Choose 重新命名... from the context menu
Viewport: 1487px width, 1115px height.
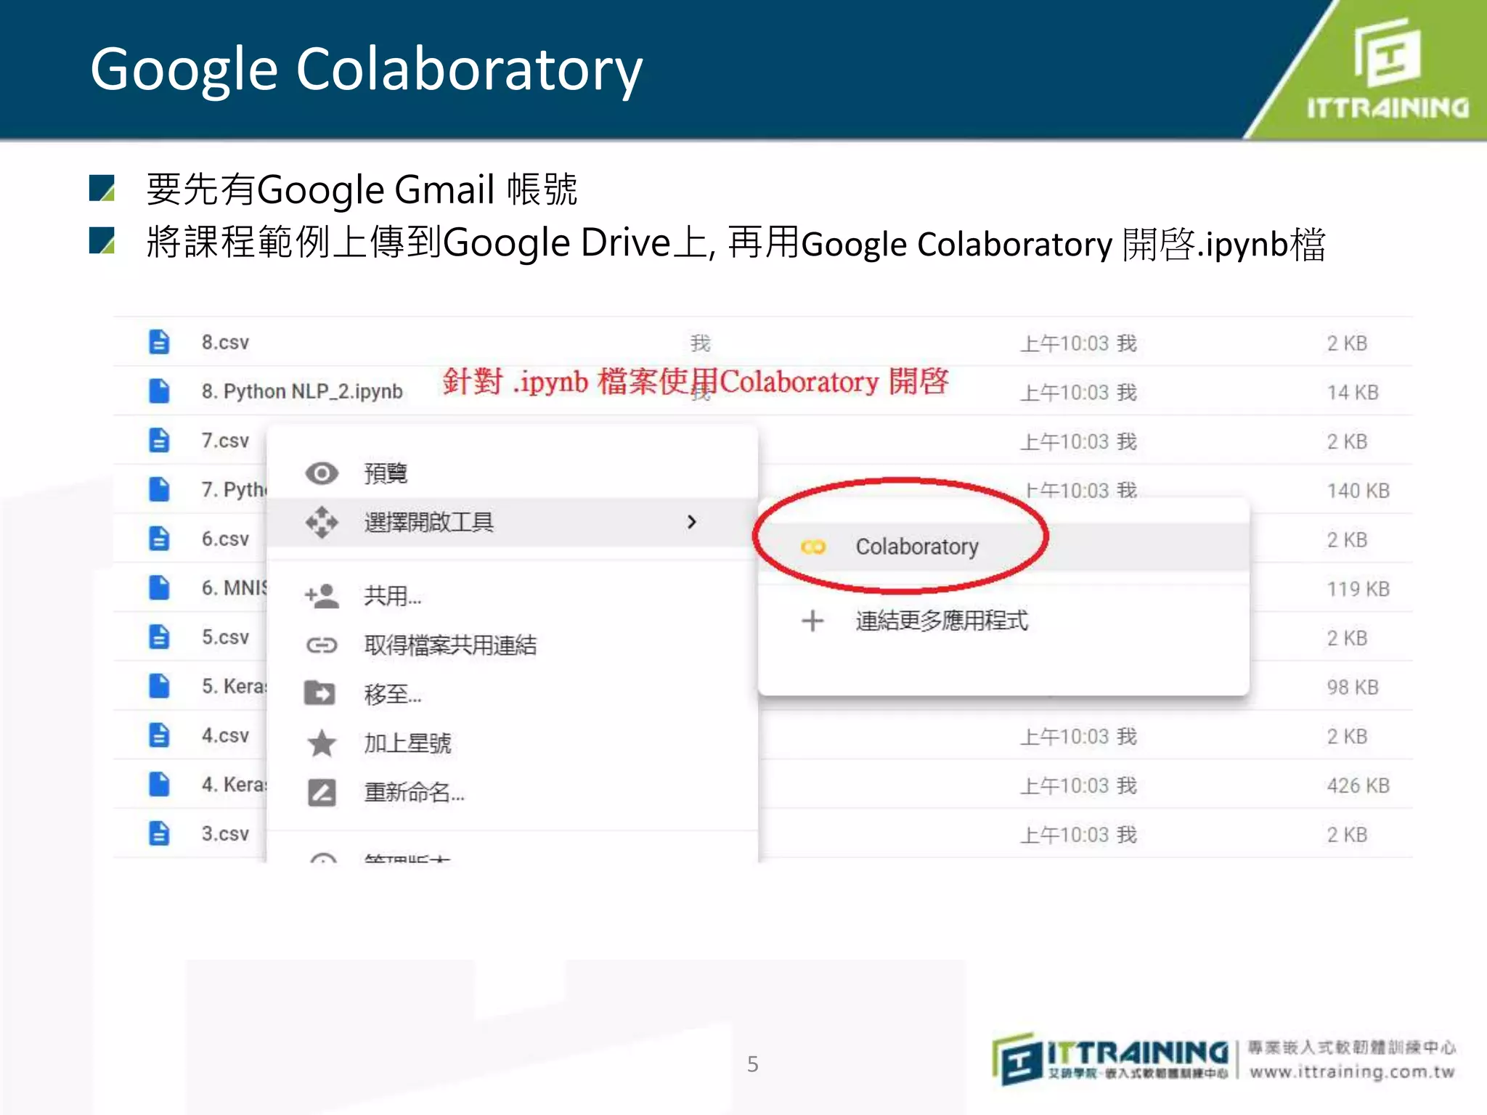(x=513, y=792)
